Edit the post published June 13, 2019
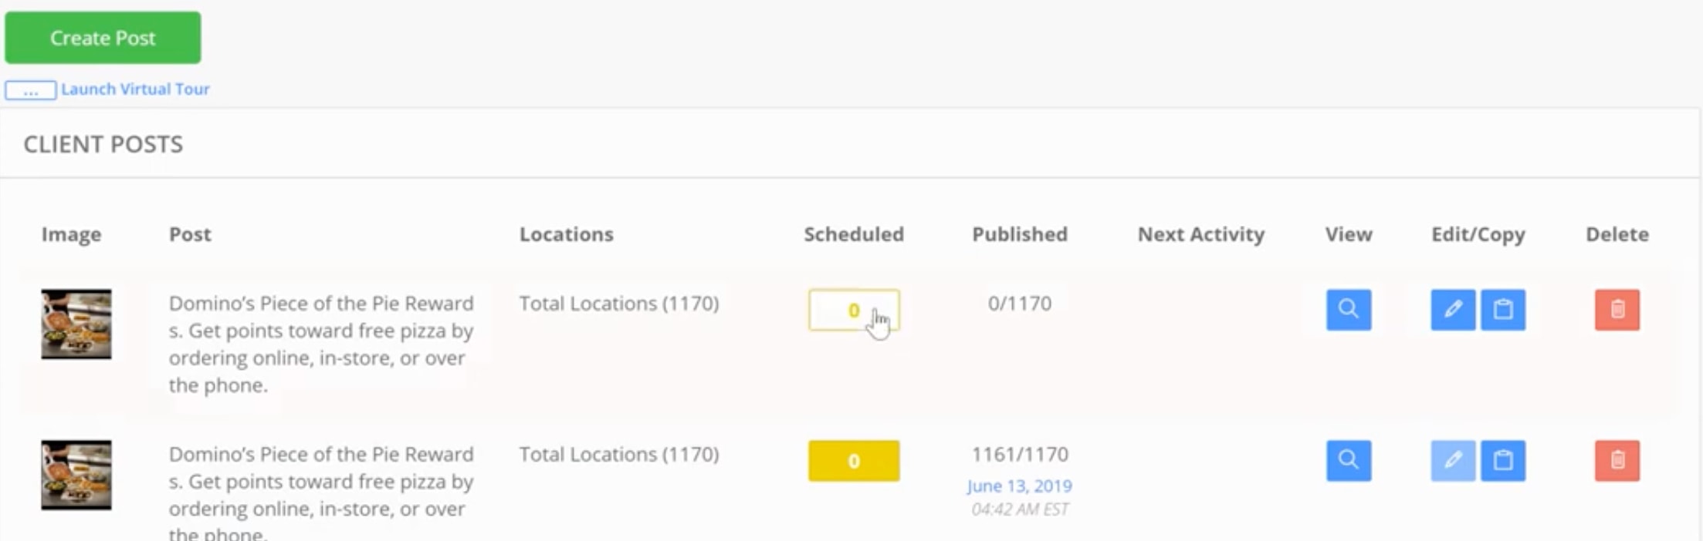The image size is (1703, 541). (x=1453, y=461)
